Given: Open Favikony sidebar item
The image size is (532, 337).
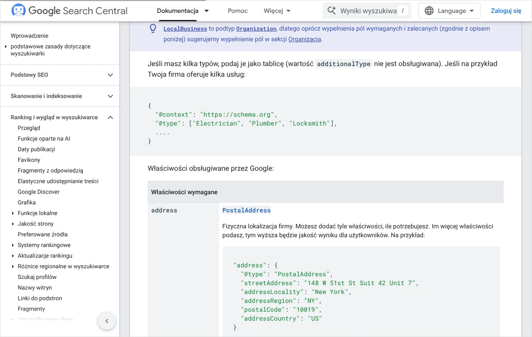Looking at the screenshot, I should coord(29,160).
